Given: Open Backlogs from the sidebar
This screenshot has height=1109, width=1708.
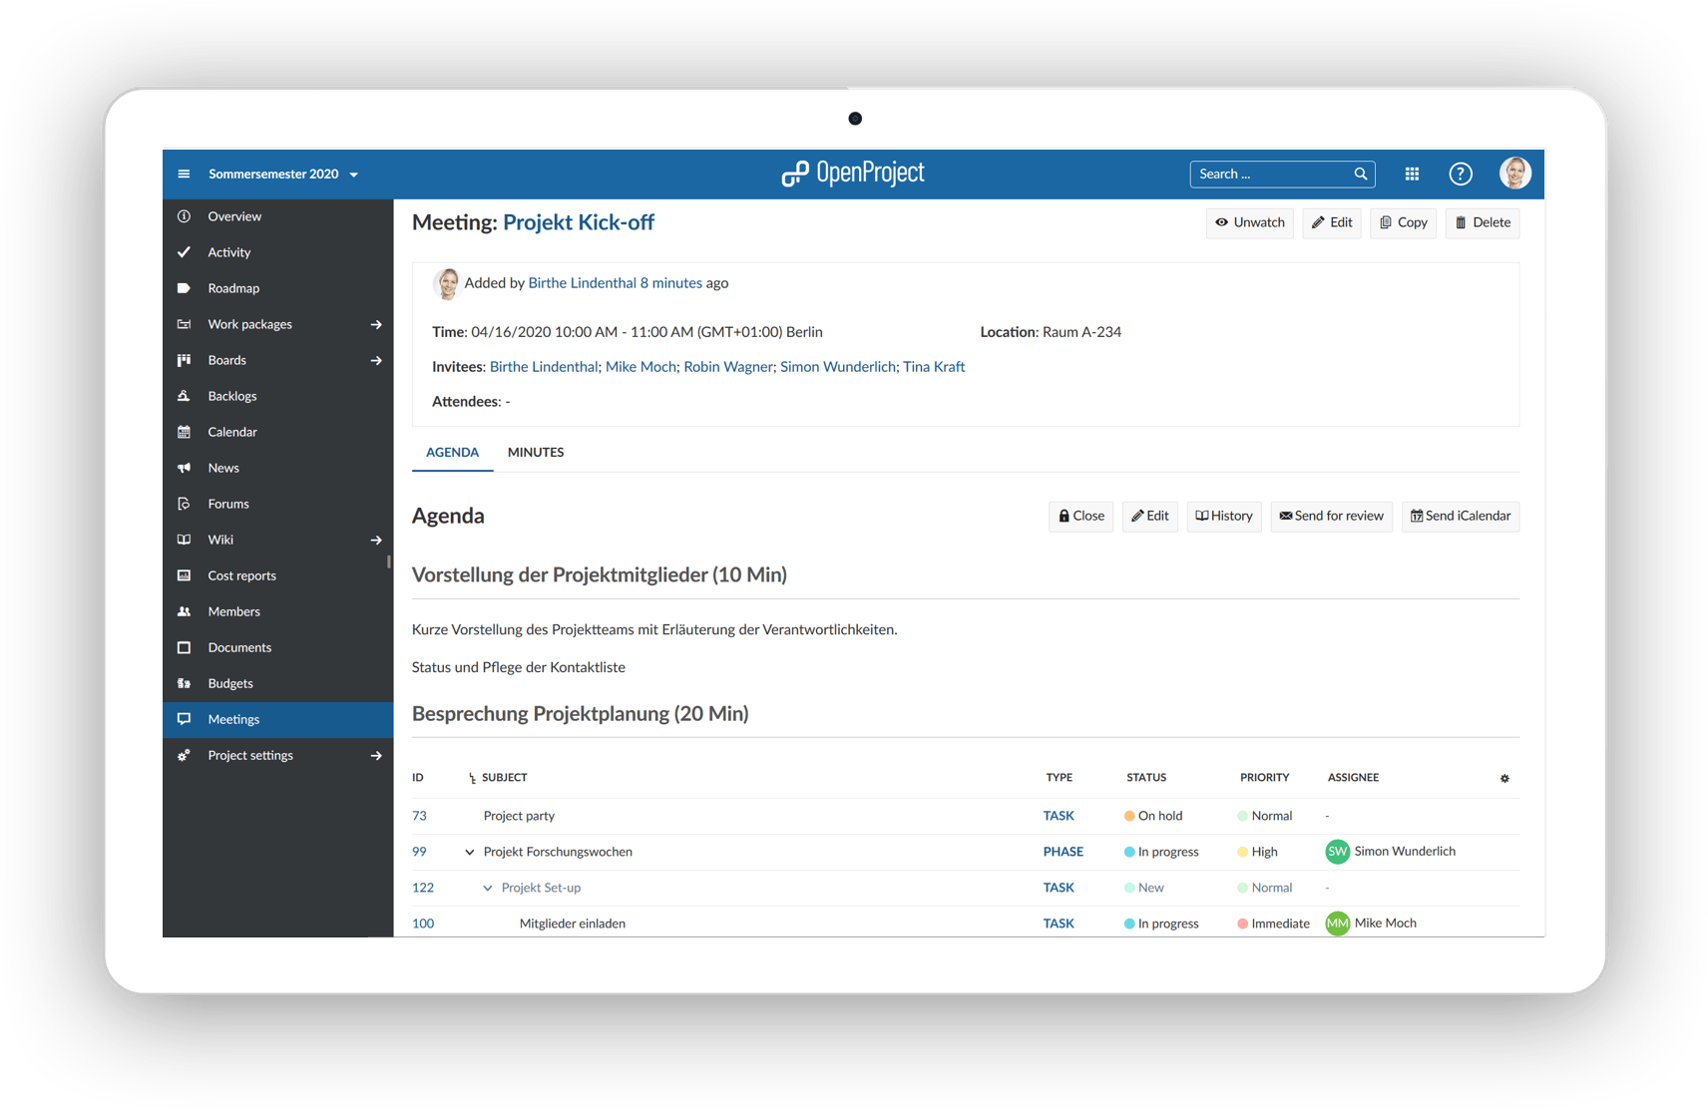Looking at the screenshot, I should pyautogui.click(x=231, y=396).
